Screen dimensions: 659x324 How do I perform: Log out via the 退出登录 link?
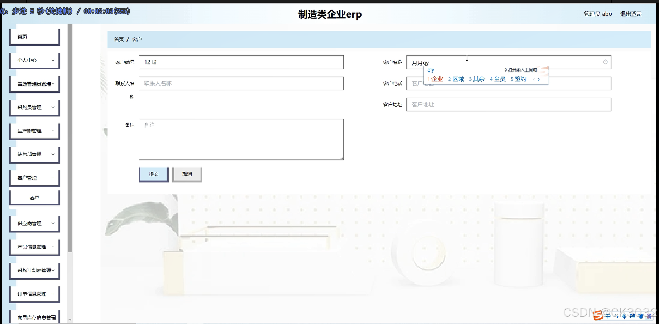coord(631,14)
